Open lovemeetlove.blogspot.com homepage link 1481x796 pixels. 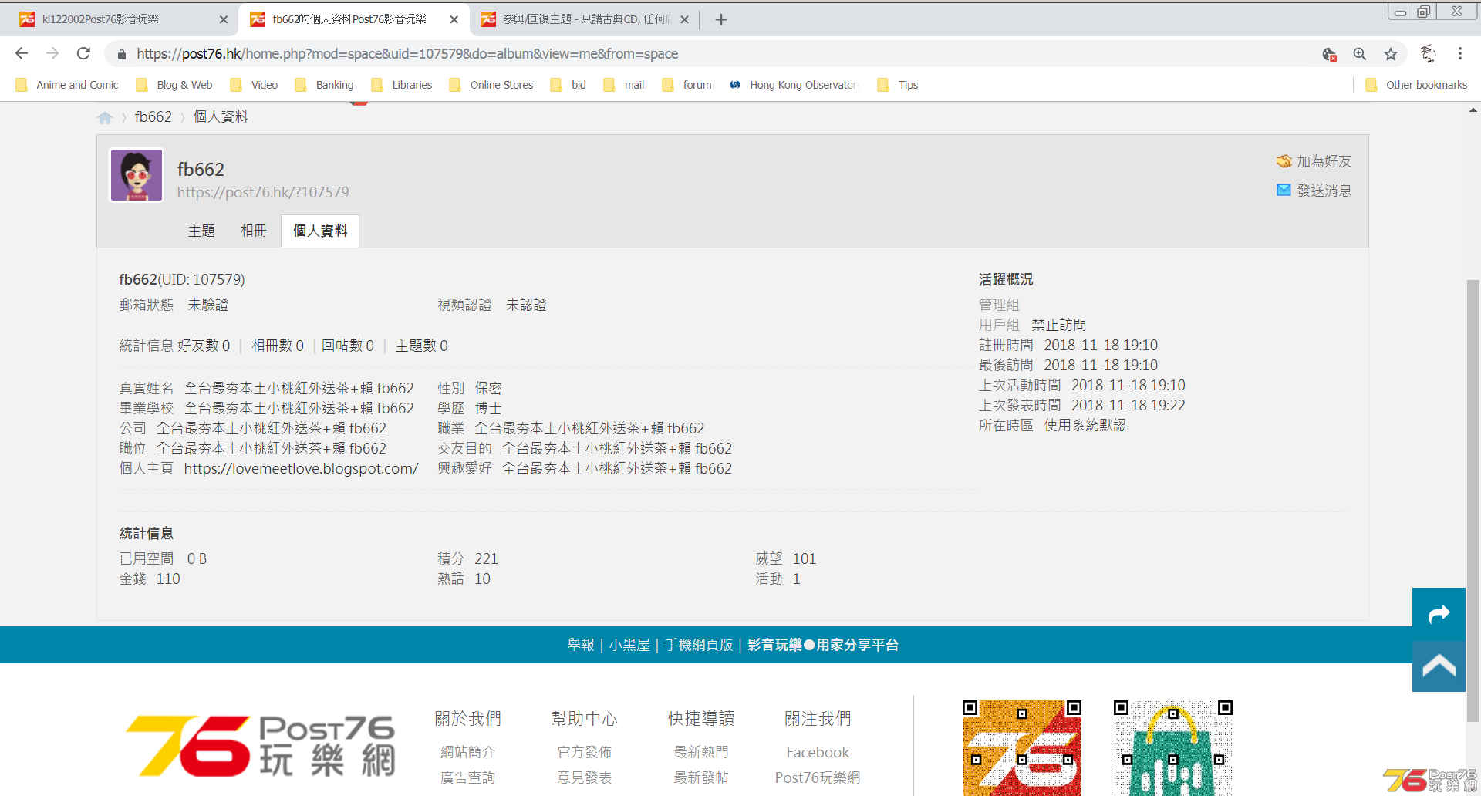(x=301, y=468)
